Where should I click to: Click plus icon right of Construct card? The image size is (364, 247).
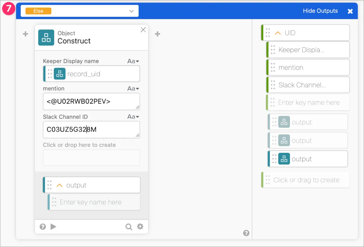(157, 34)
